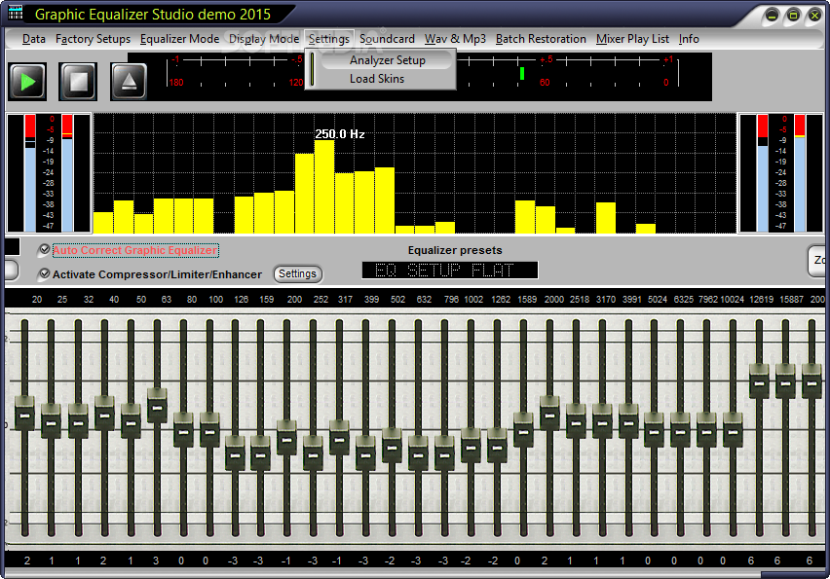Click the 796 Hz band slider knob
Viewport: 830px width, 579px height.
coord(444,453)
